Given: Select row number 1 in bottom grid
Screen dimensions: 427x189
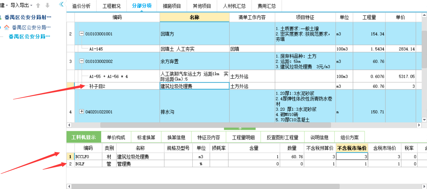Looking at the screenshot, I should [x=70, y=157].
